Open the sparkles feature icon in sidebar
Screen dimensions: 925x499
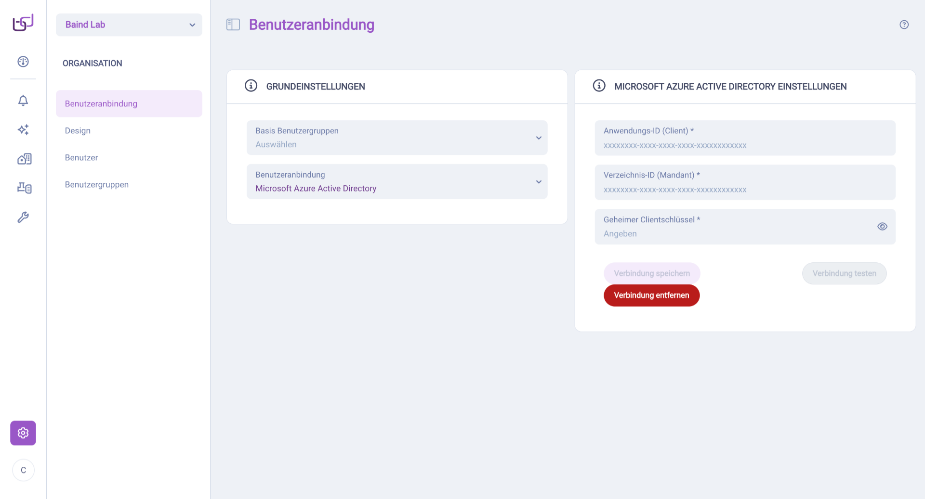23,129
